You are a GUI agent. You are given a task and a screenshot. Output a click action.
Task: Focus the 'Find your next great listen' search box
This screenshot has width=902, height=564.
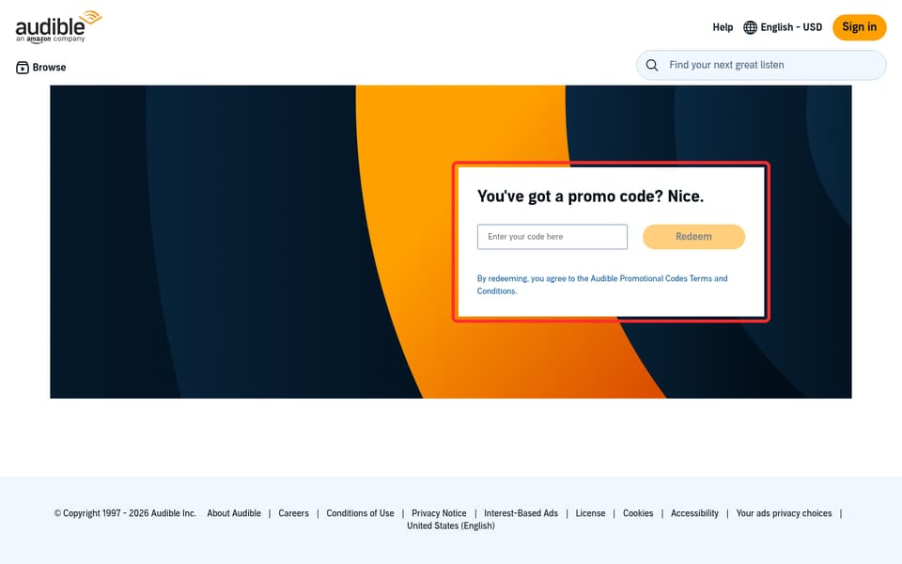(761, 65)
